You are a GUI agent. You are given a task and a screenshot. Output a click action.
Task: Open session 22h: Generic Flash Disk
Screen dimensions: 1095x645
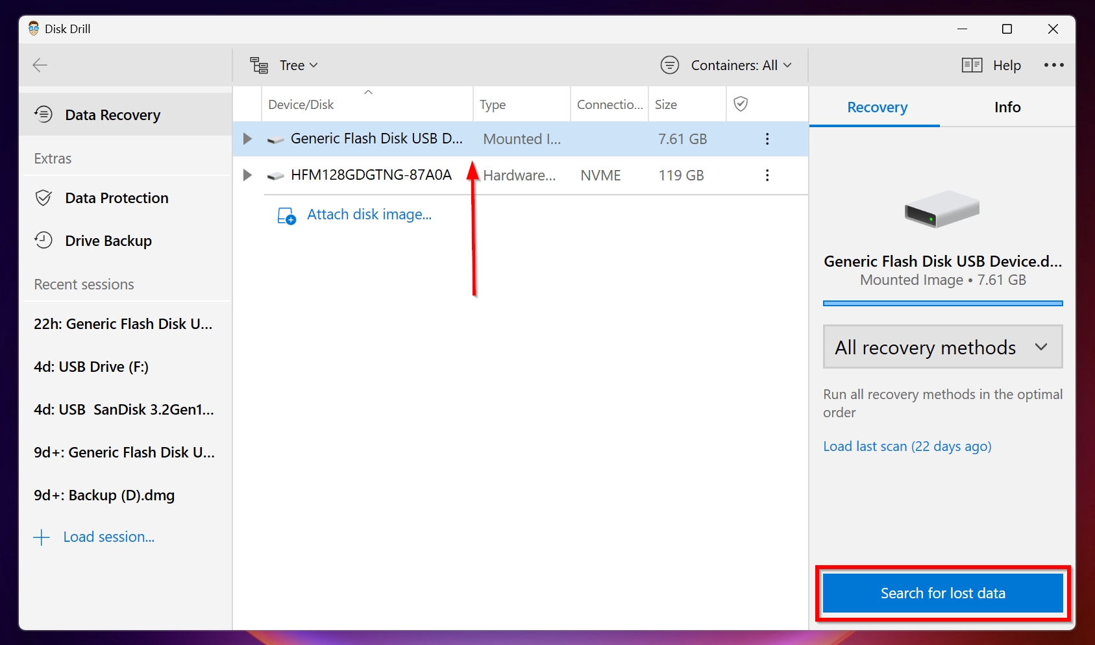(x=123, y=324)
